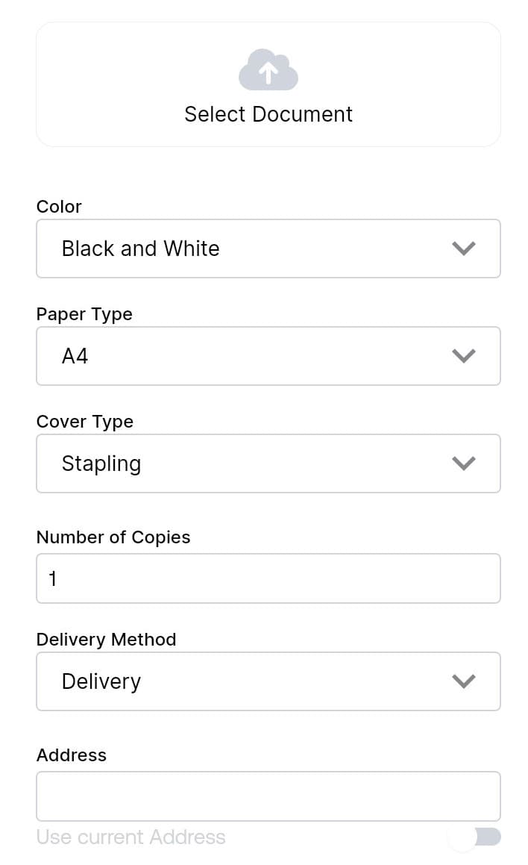Click the Use current Address label
This screenshot has width=528, height=865.
(131, 837)
